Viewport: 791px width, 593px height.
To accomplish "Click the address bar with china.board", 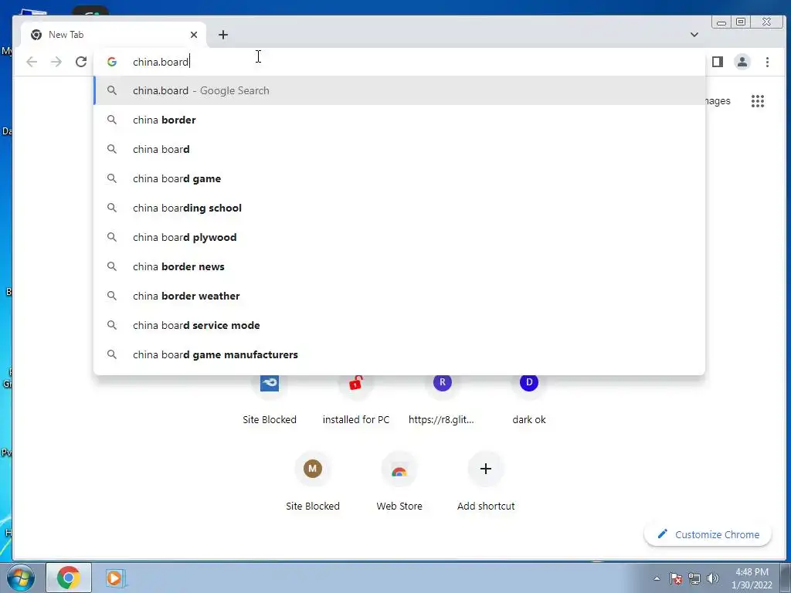I will 399,62.
